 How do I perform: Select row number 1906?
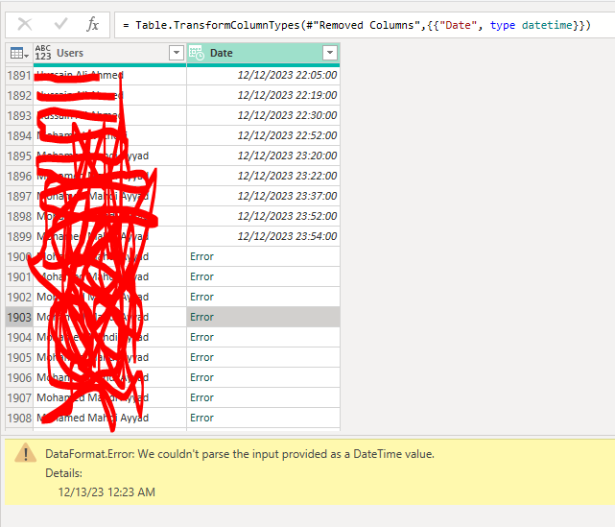pyautogui.click(x=19, y=377)
